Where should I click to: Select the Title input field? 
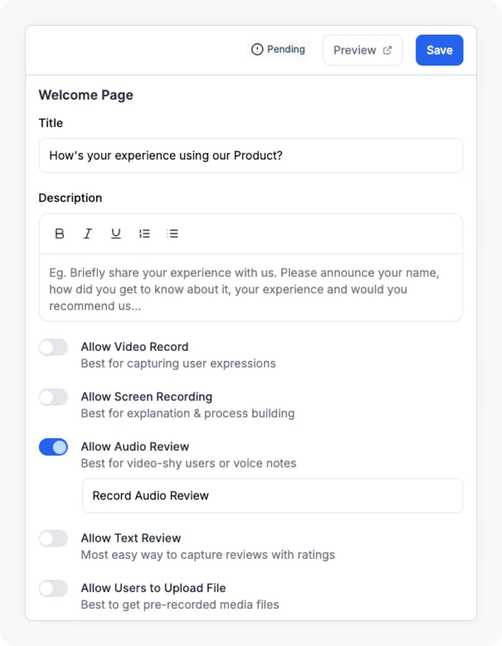tap(250, 155)
